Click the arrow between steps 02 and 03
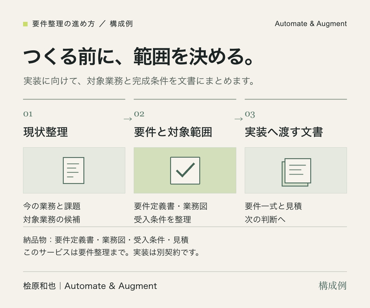 pos(239,119)
